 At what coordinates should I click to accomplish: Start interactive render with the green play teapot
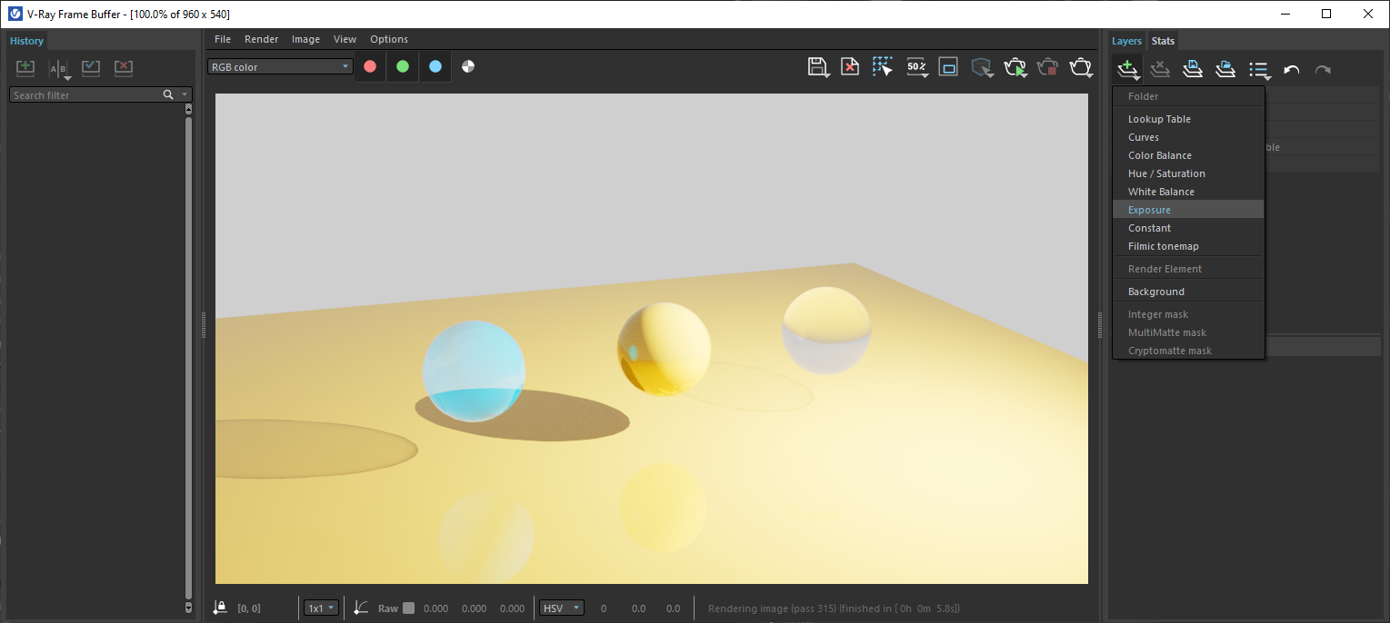[x=1015, y=67]
